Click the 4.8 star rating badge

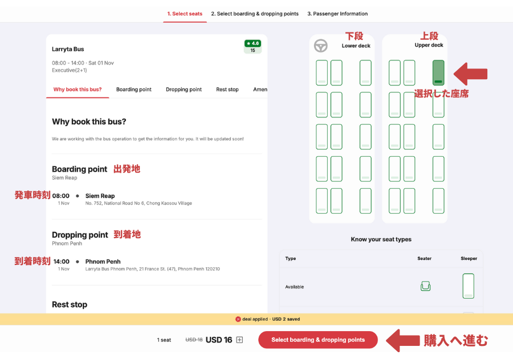point(253,46)
